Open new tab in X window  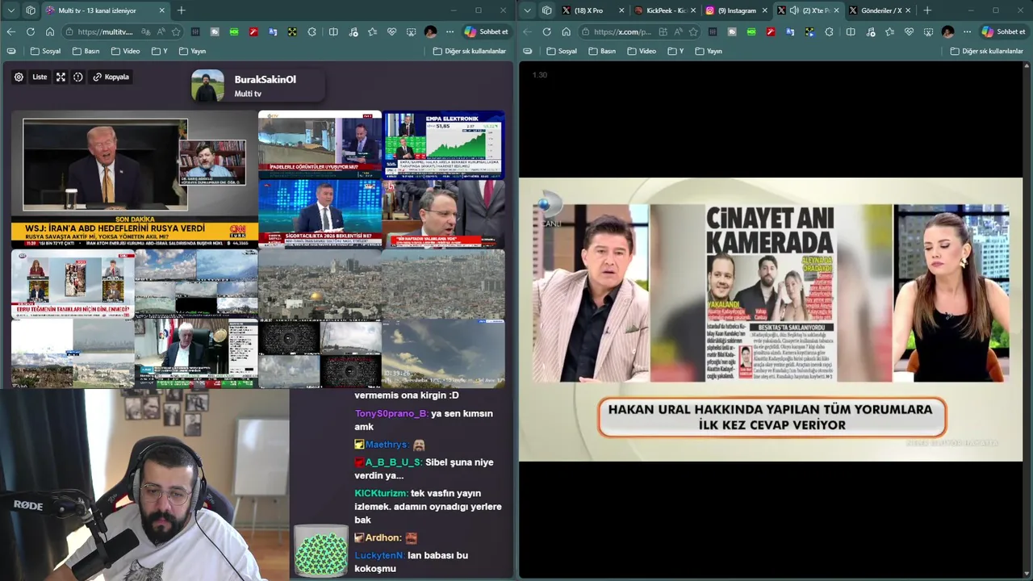click(x=927, y=10)
